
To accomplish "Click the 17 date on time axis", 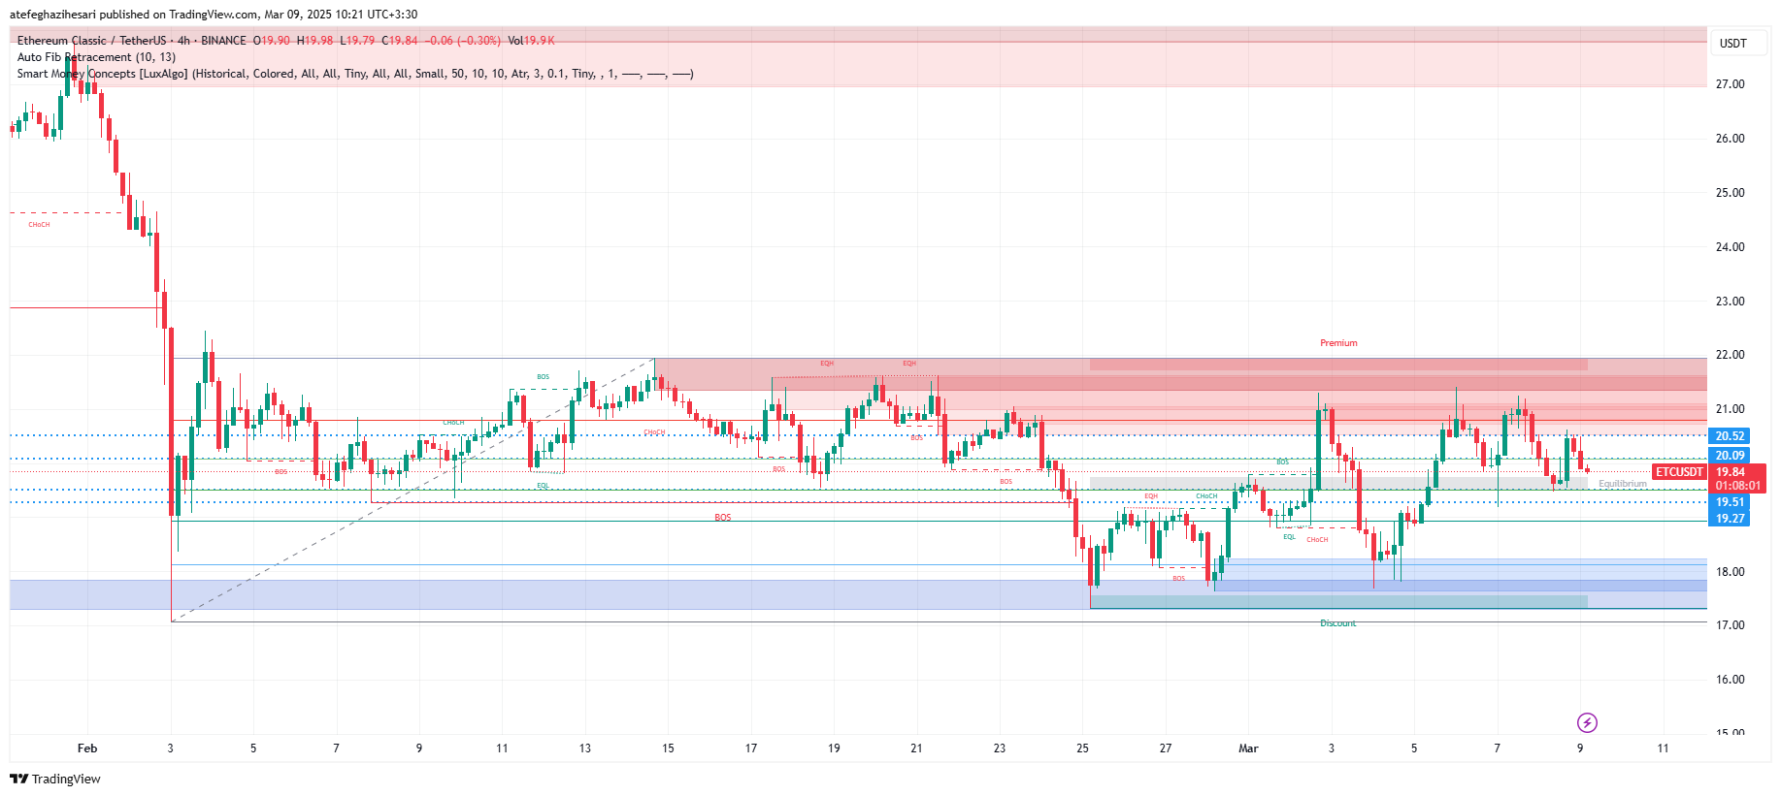I will pos(751,748).
